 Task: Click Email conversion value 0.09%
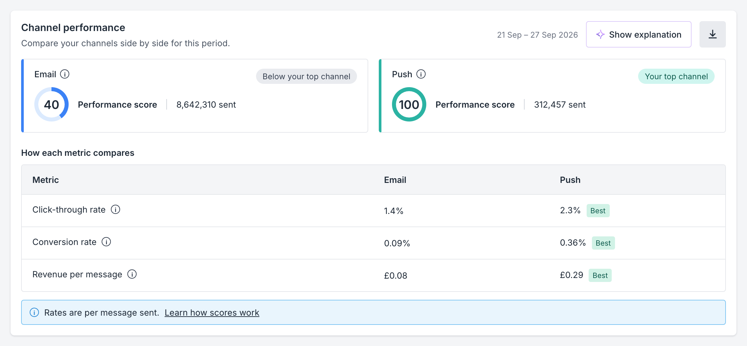coord(397,243)
